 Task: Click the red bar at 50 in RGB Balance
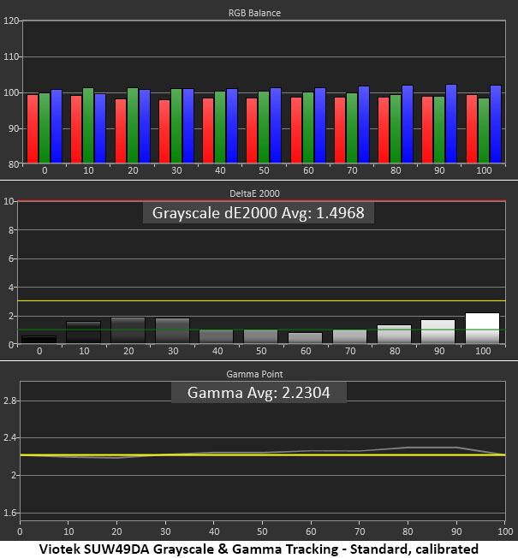coord(252,131)
